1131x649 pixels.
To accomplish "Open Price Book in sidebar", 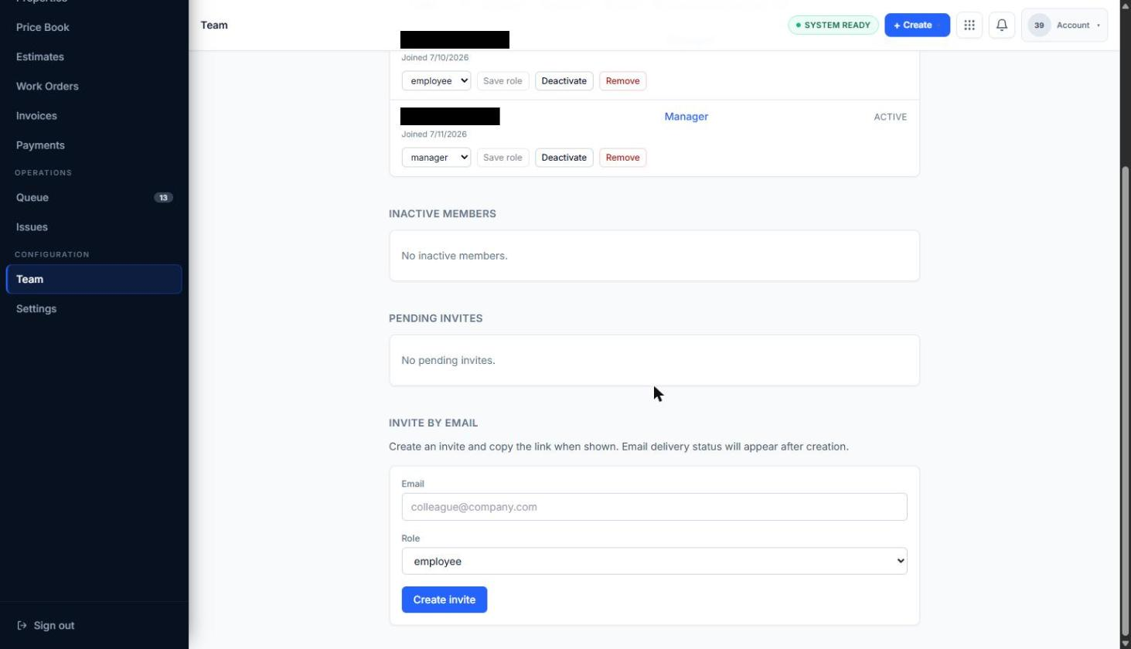I will pos(43,27).
